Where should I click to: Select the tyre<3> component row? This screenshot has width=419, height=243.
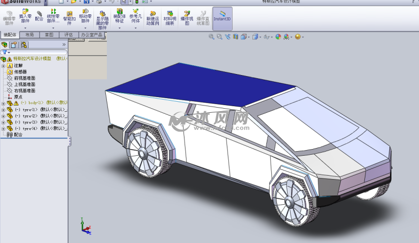37,123
